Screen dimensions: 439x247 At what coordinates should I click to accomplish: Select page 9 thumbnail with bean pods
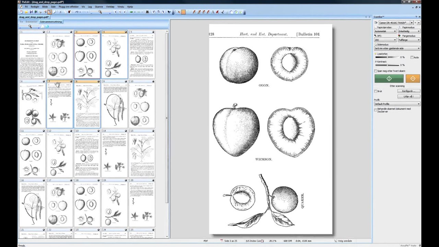115,104
